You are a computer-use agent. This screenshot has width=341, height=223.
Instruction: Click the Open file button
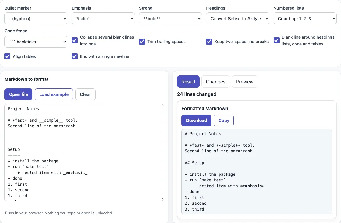pyautogui.click(x=18, y=94)
